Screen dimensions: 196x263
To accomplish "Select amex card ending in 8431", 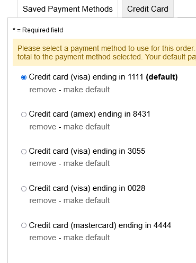I will 24,115.
